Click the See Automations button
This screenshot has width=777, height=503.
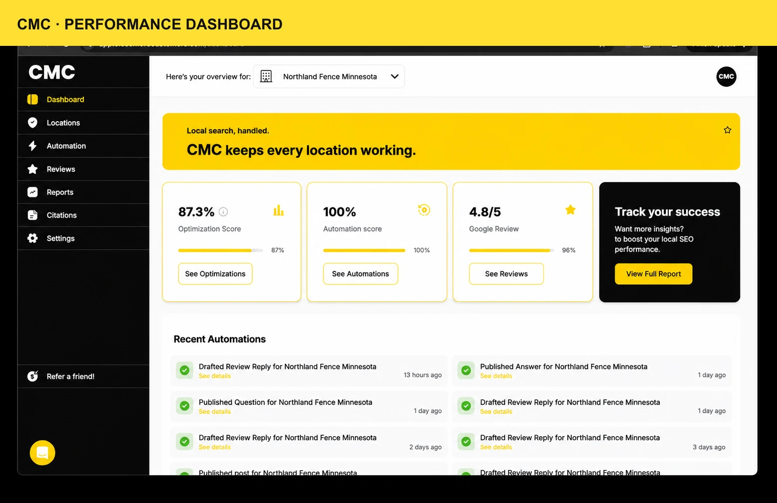tap(360, 274)
